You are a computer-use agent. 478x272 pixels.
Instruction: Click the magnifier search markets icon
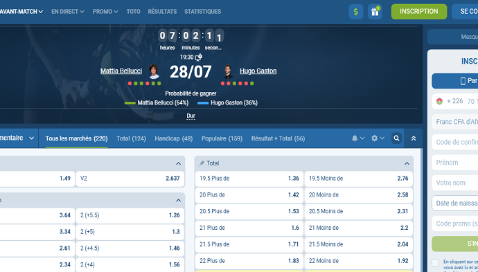tap(396, 138)
